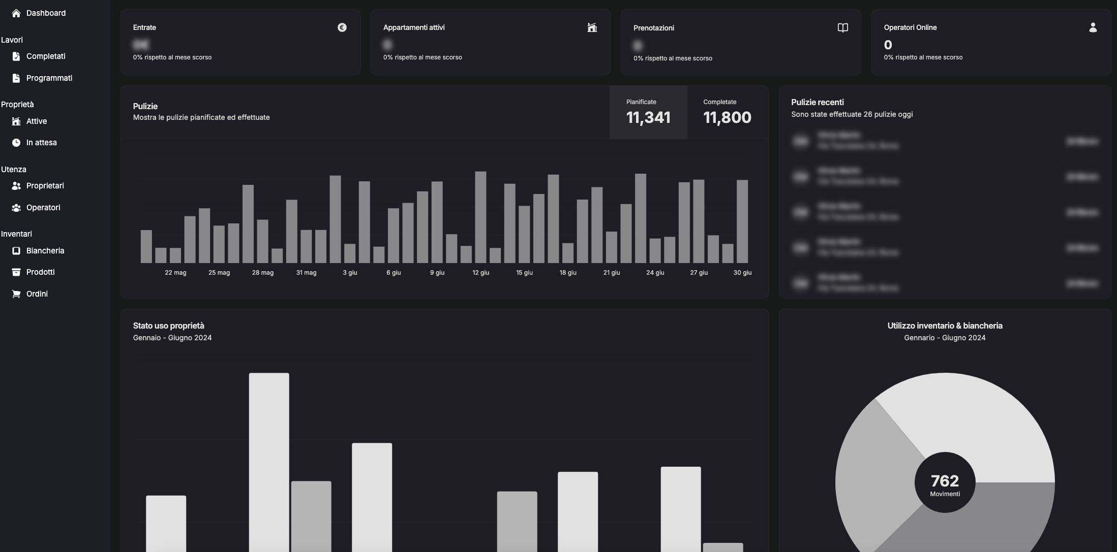Open the Dashboard menu item

click(x=46, y=13)
